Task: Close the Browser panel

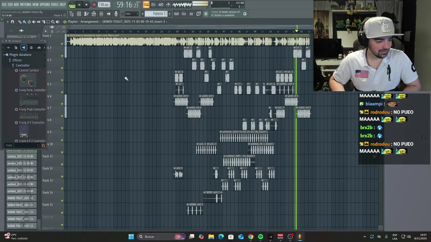Action: click(x=44, y=41)
